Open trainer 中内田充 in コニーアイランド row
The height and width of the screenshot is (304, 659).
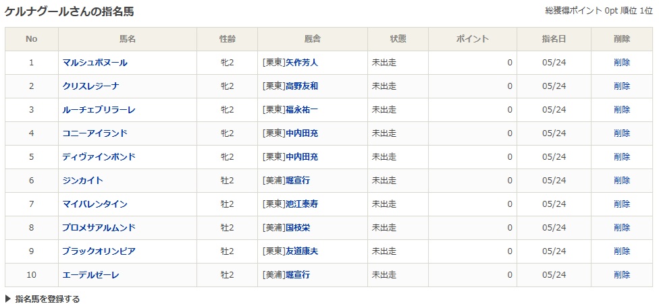(x=302, y=133)
